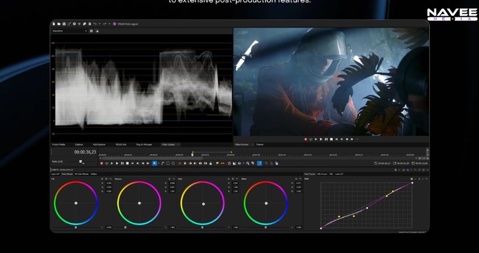The width and height of the screenshot is (479, 253).
Task: Save the project via disk icon
Action: (64, 24)
